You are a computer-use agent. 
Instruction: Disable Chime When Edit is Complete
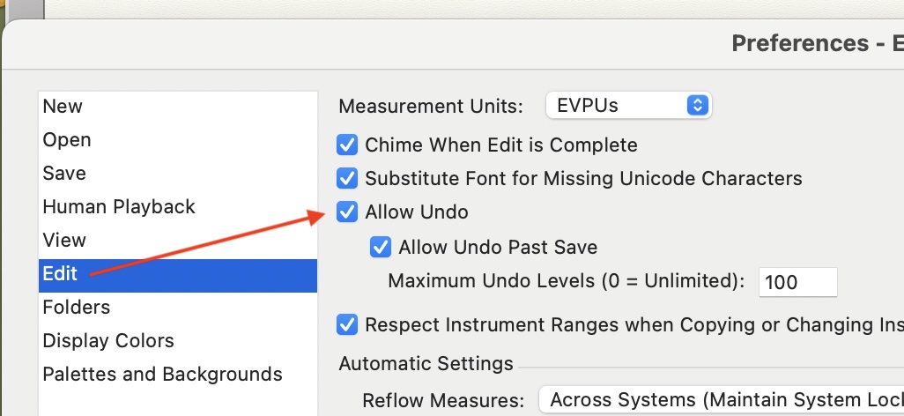click(348, 145)
